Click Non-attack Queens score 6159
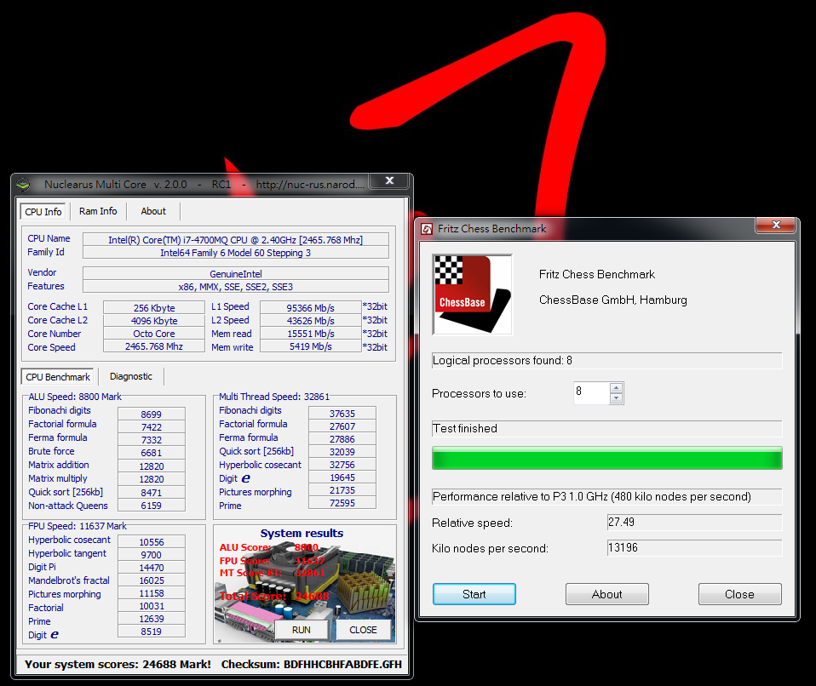The width and height of the screenshot is (816, 686). click(x=152, y=506)
